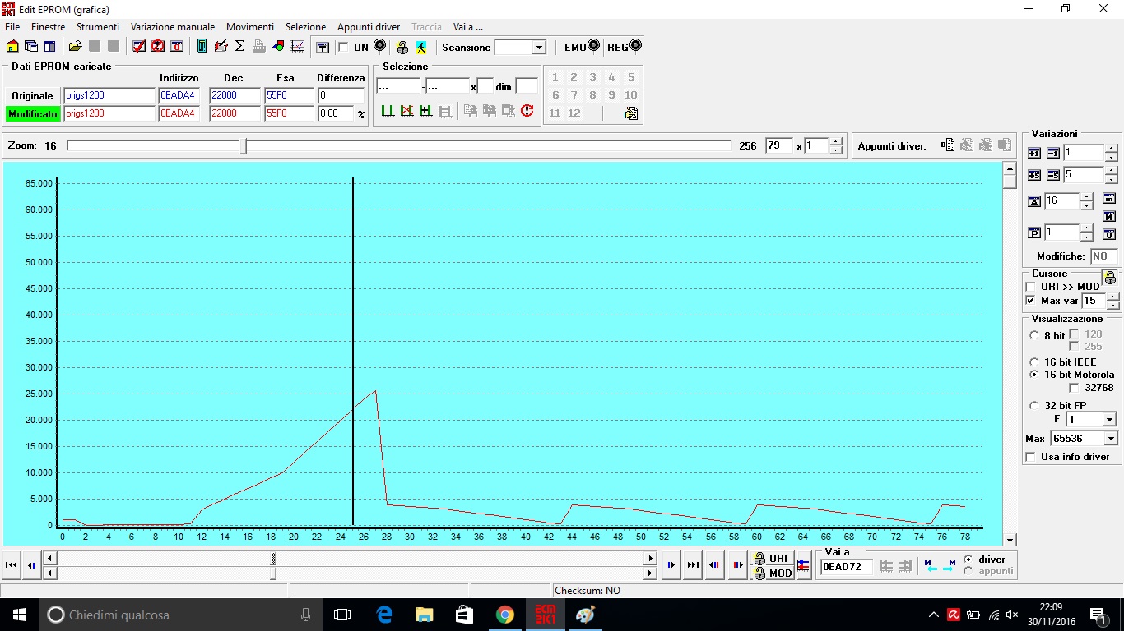The image size is (1124, 631).
Task: Select the 8 bit display mode
Action: (x=1034, y=335)
